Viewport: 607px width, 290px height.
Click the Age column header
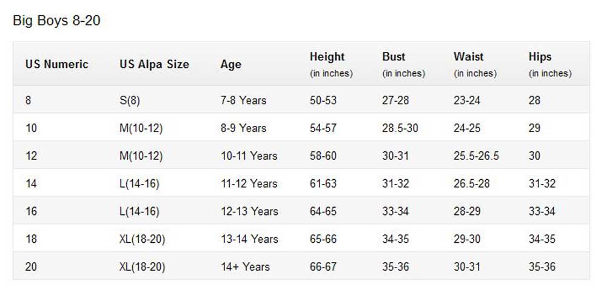pyautogui.click(x=231, y=64)
